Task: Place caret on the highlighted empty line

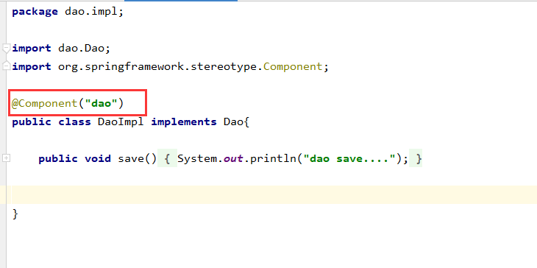Action: (268, 194)
